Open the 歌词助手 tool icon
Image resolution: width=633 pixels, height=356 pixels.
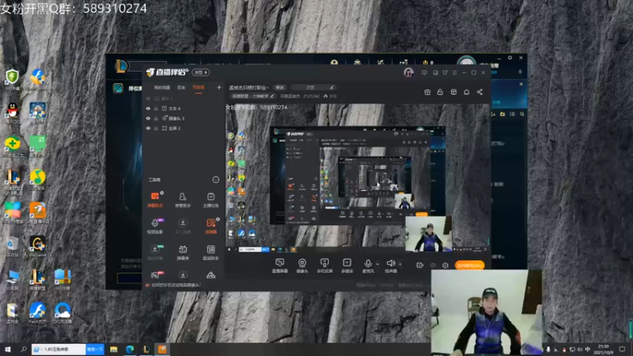click(210, 252)
